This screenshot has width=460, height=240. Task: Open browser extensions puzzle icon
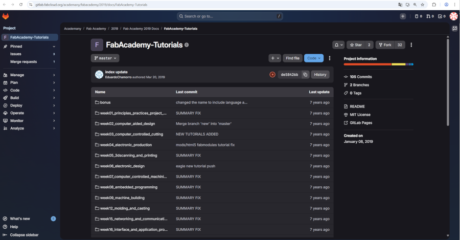click(x=434, y=5)
